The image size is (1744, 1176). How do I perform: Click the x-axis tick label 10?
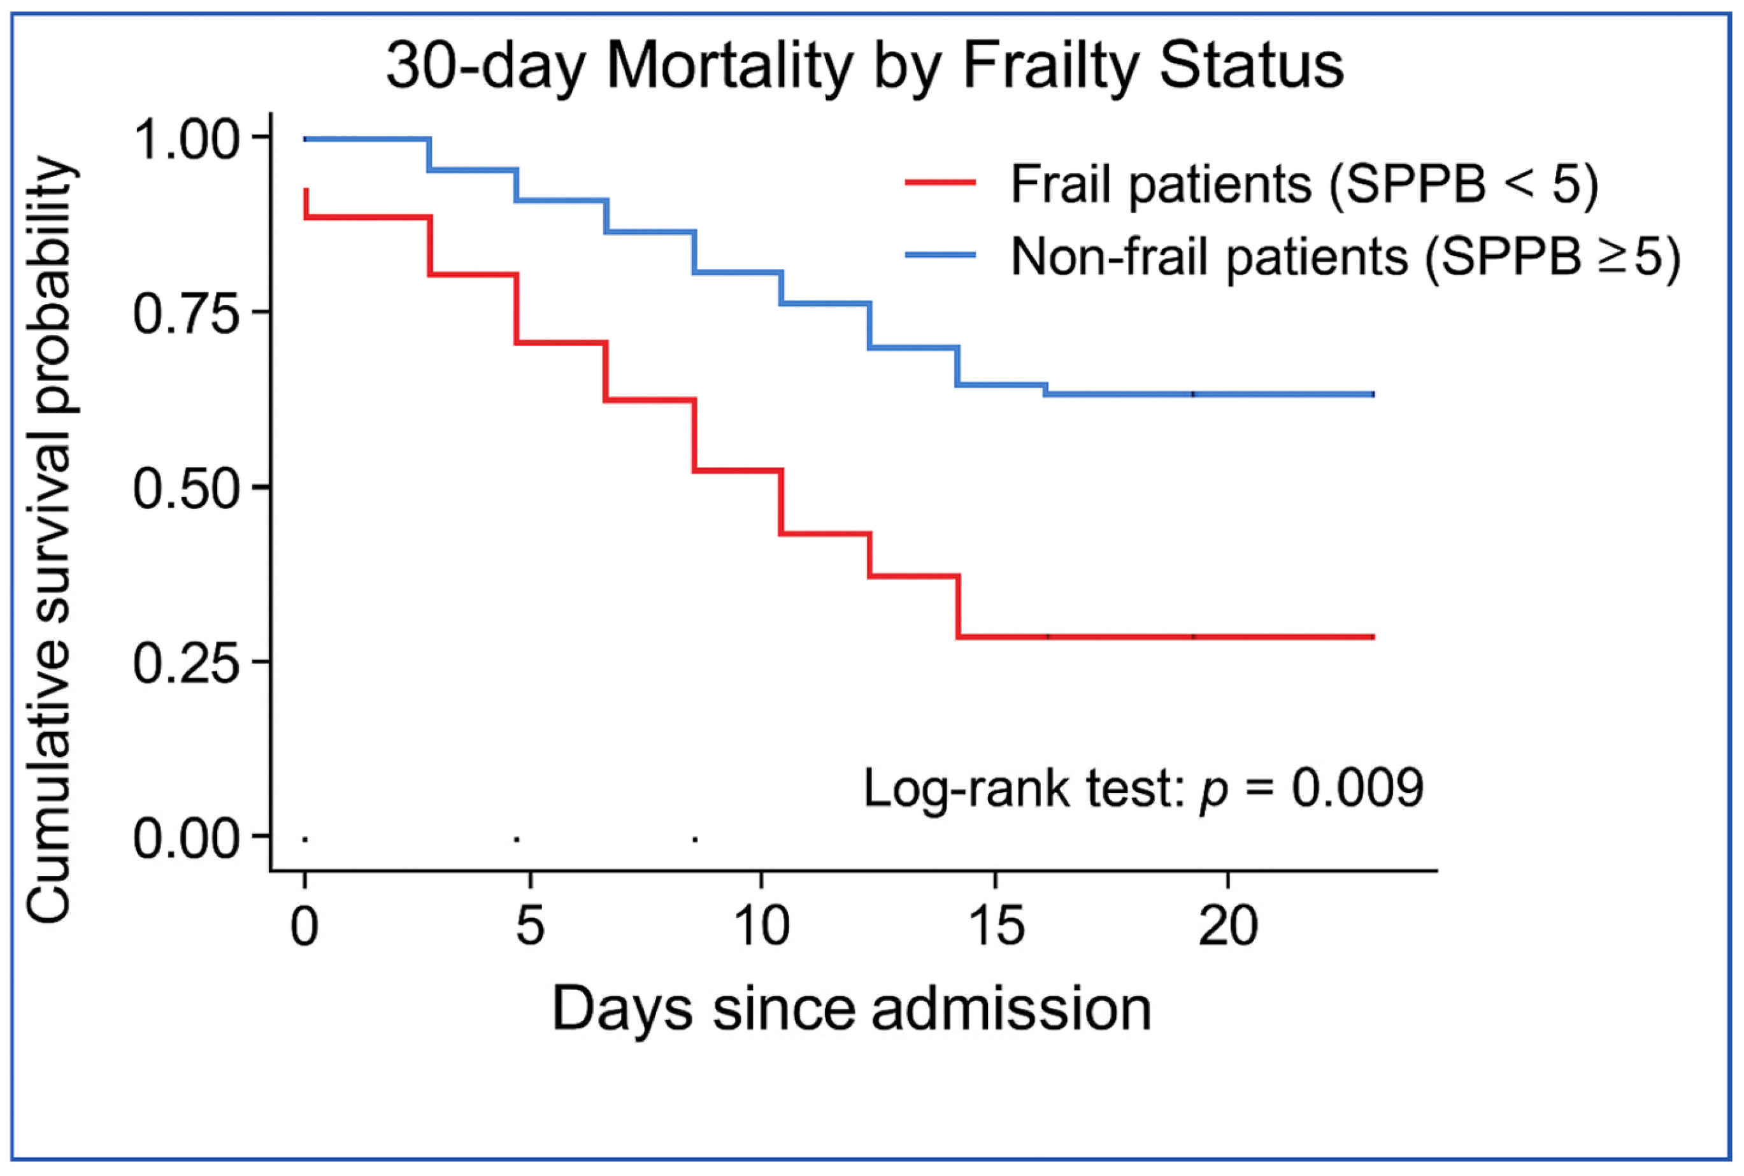(762, 926)
